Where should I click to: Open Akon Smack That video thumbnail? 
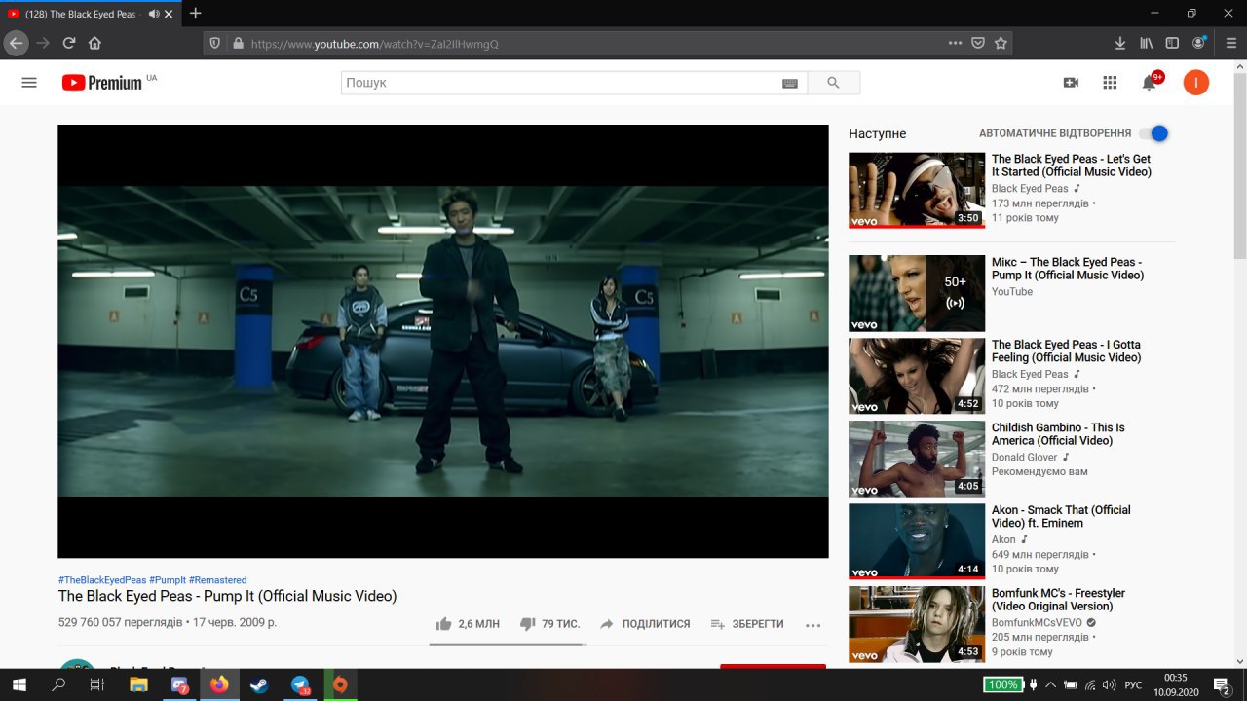[917, 541]
